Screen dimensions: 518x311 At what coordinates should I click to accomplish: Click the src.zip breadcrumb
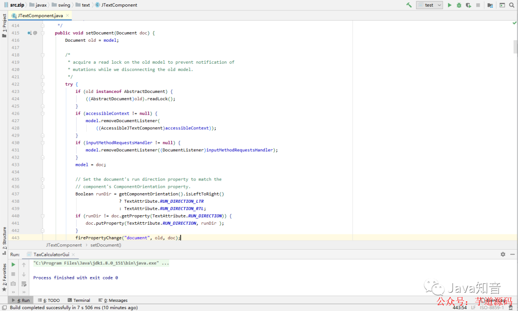point(14,5)
